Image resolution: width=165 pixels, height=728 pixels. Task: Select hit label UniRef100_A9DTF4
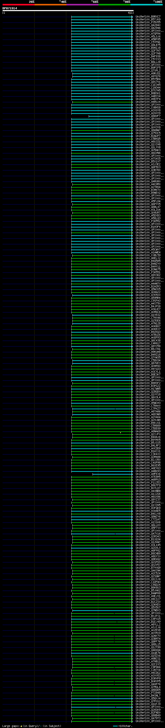click(x=148, y=99)
